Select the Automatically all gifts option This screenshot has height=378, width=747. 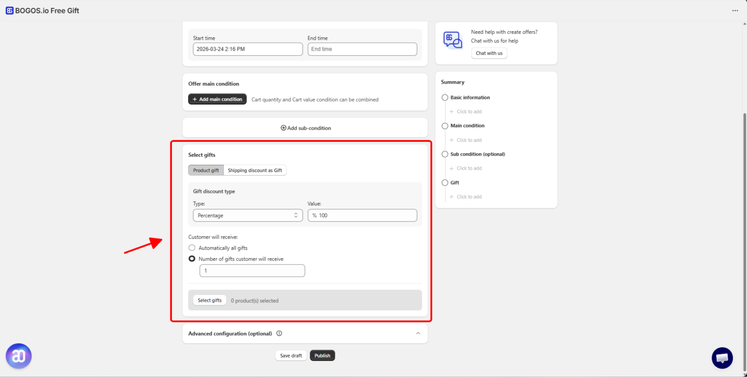tap(192, 248)
